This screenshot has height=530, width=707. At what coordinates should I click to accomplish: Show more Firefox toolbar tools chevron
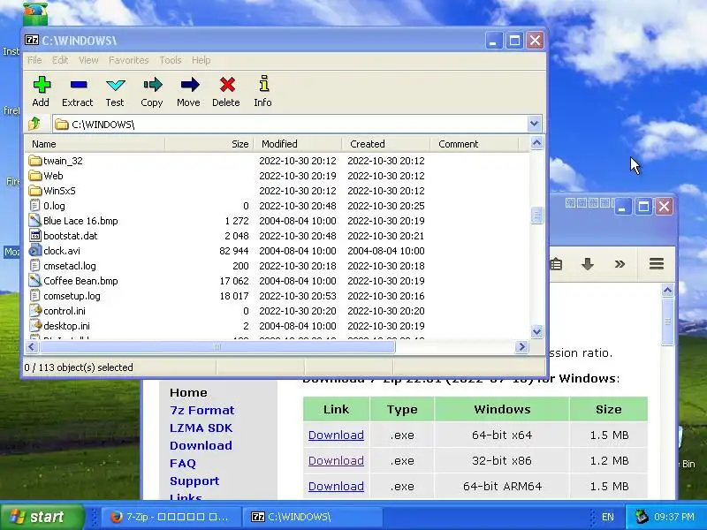point(620,263)
